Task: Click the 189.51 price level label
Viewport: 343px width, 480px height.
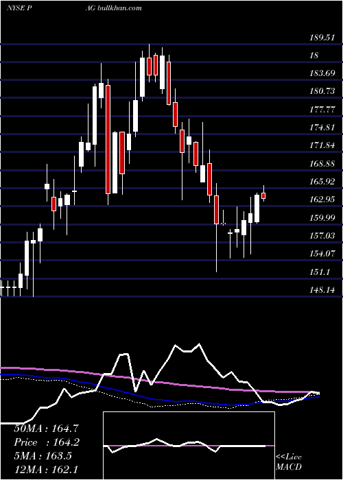Action: [x=322, y=38]
